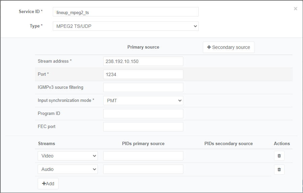Viewport: 303px width, 193px height.
Task: Click the IGMPv3 source filtering field
Action: coord(143,87)
